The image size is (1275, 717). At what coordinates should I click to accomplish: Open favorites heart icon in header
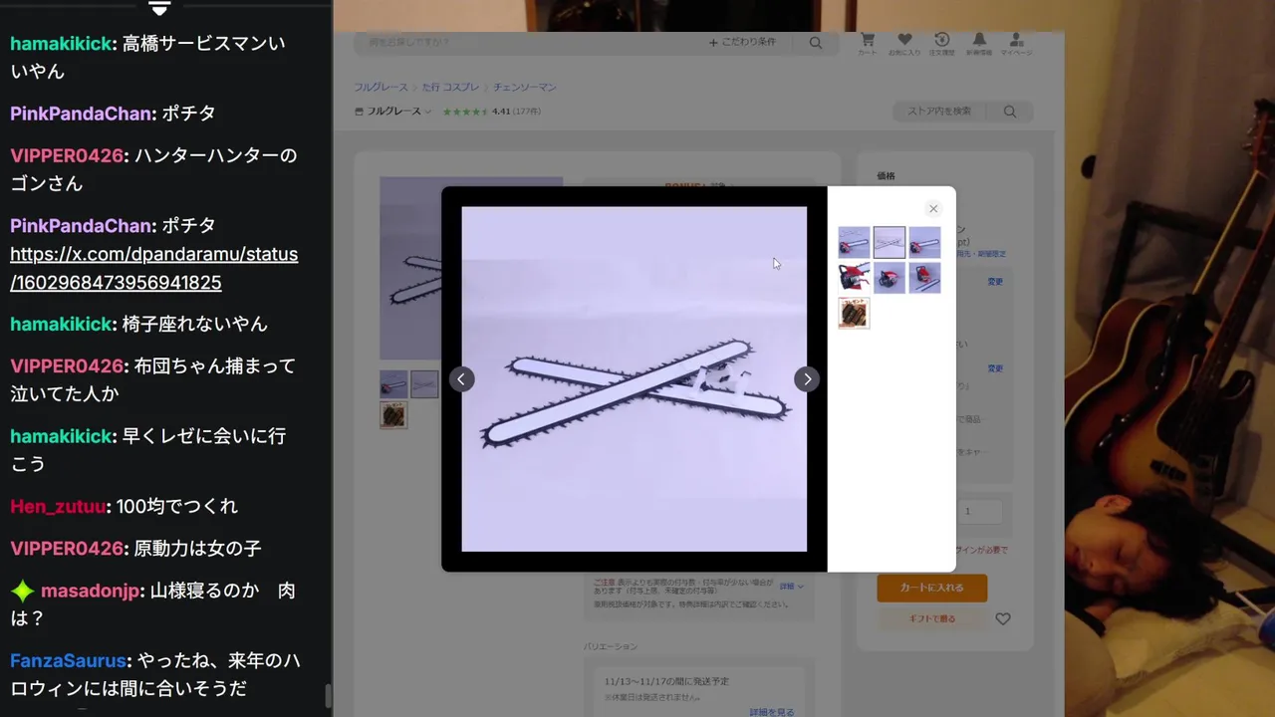point(904,43)
